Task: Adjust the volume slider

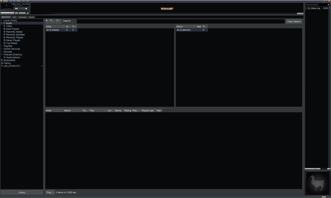Action: [23, 9]
